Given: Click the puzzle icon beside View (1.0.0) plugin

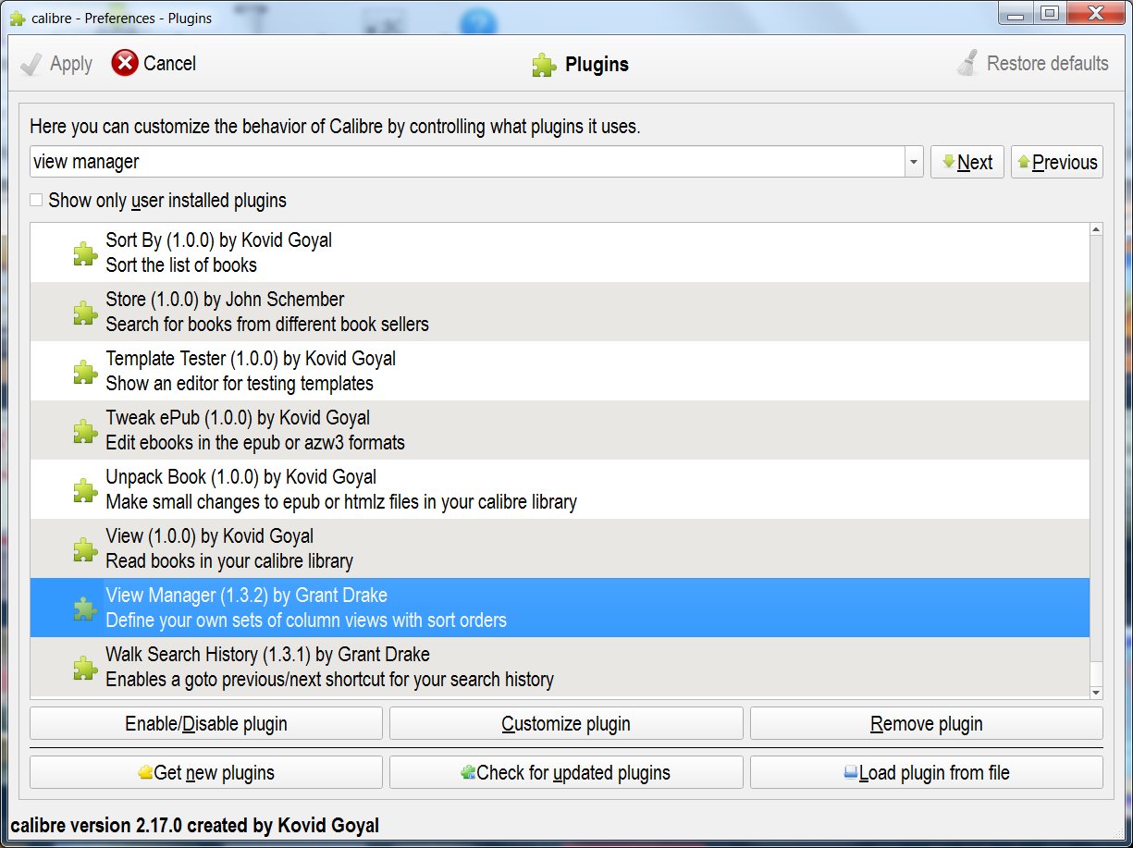Looking at the screenshot, I should [86, 549].
